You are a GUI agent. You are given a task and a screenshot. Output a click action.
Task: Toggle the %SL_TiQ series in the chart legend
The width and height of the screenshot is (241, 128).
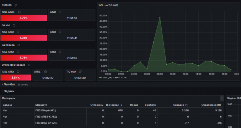coord(108,78)
